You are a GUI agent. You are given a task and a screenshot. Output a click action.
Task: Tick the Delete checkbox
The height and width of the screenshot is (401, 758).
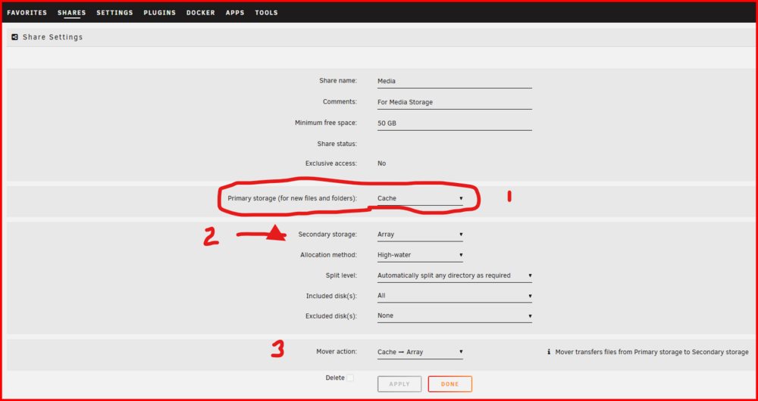(x=350, y=378)
